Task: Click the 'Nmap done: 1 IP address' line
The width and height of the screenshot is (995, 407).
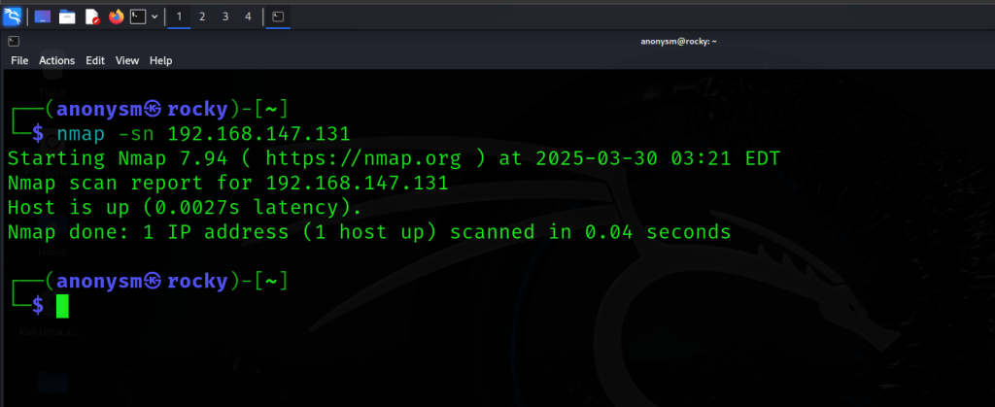Action: [369, 233]
